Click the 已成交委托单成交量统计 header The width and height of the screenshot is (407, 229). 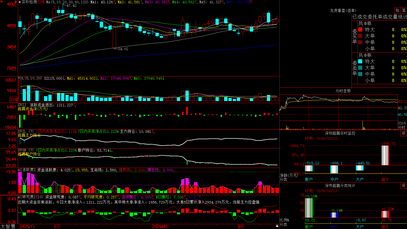[380, 17]
